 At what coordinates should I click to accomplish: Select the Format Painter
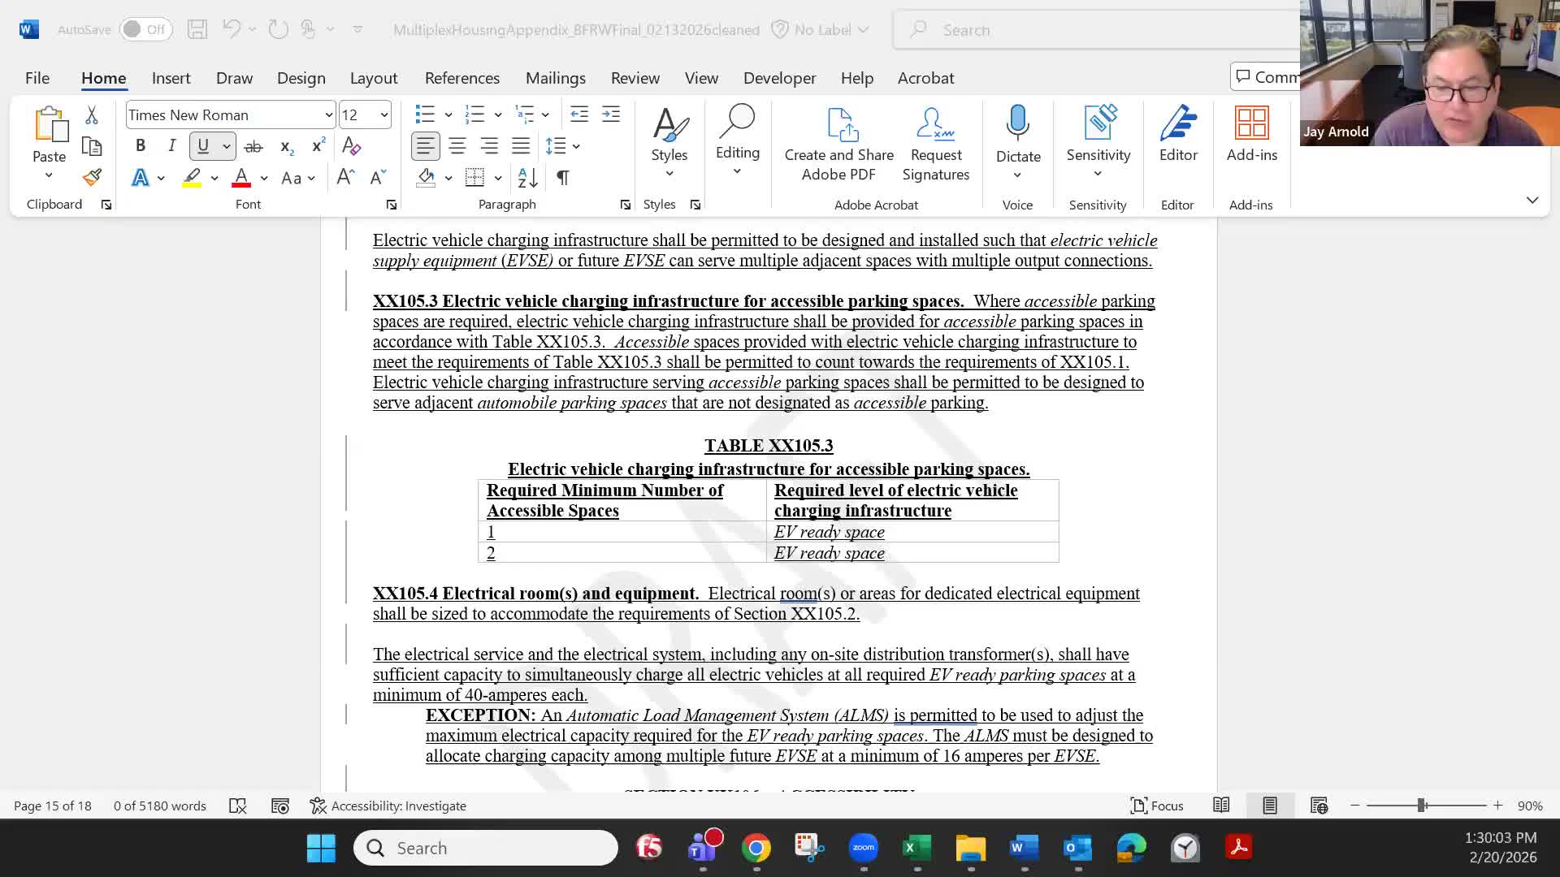(x=92, y=177)
